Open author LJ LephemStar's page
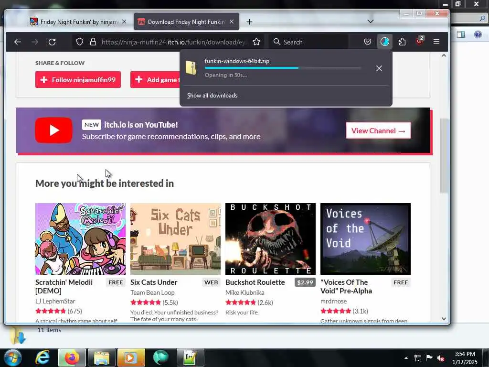The width and height of the screenshot is (489, 367). tap(55, 301)
